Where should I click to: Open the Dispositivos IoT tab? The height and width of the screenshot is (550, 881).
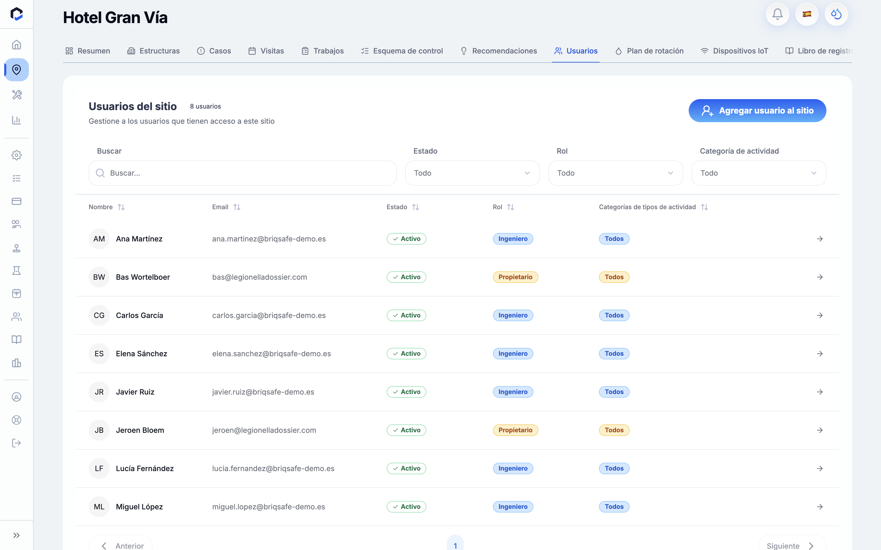(735, 51)
